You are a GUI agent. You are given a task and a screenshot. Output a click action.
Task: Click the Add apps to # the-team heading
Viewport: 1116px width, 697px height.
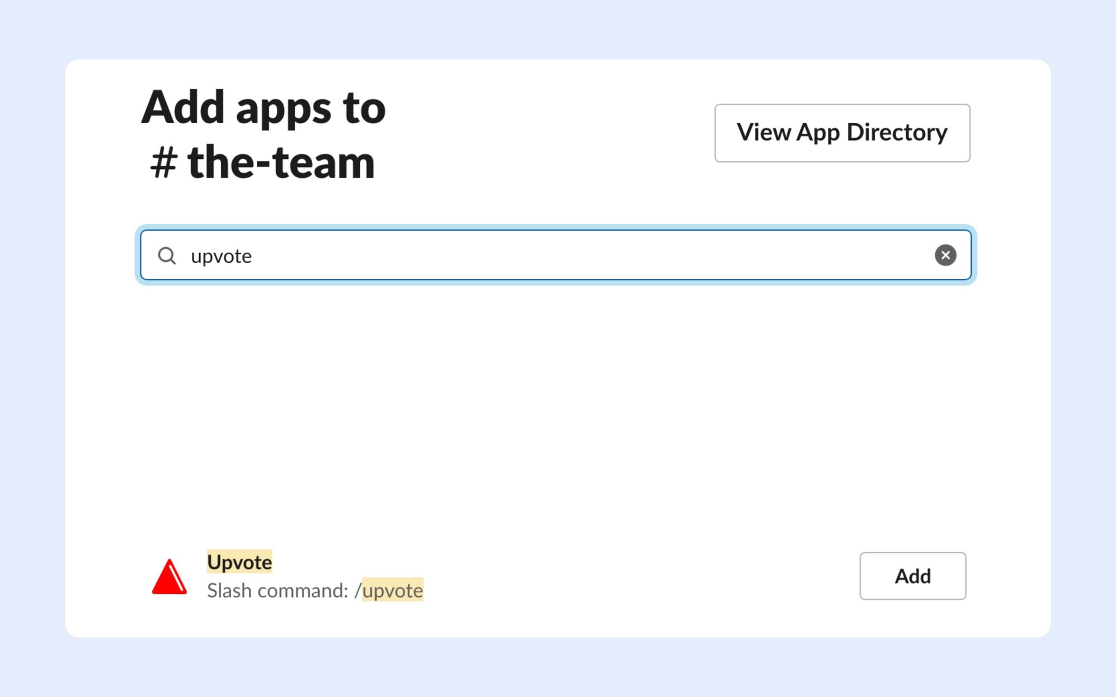tap(263, 134)
